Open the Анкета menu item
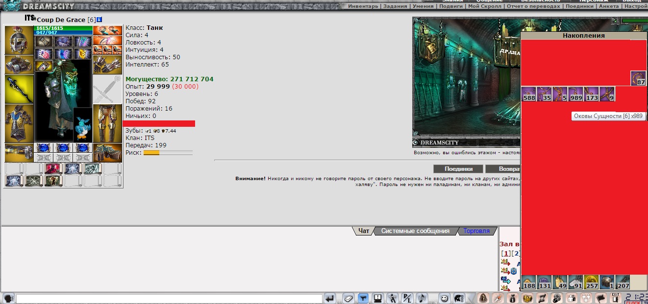Screen dimensions: 648x304 coord(609,6)
